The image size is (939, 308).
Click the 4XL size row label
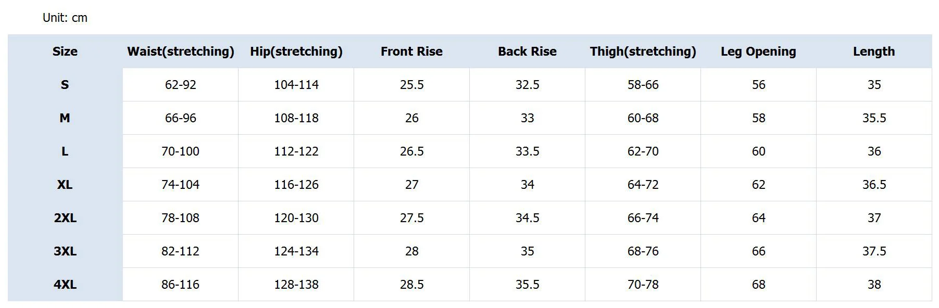(65, 285)
